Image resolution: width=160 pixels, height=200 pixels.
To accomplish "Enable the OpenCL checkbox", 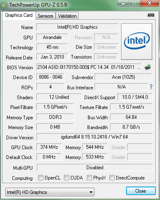I will [41, 178].
